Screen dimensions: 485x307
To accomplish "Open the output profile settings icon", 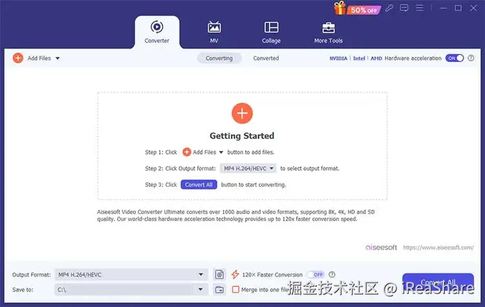I will [219, 275].
